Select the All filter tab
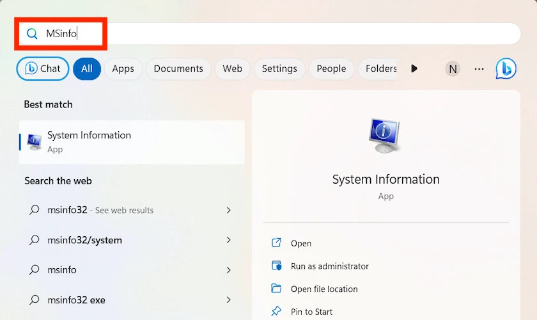Image resolution: width=537 pixels, height=320 pixels. pos(87,68)
